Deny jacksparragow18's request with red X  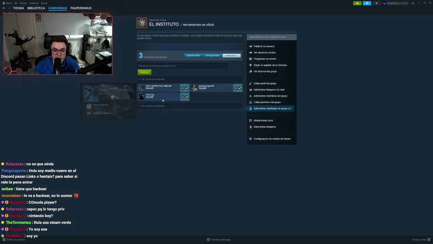(235, 88)
